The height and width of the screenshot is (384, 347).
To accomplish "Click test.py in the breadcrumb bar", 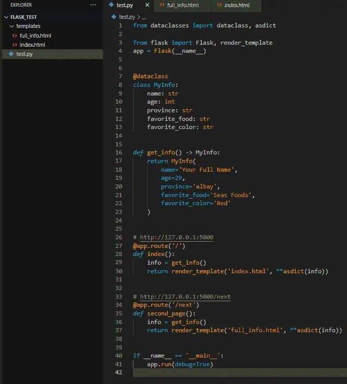I will 127,17.
